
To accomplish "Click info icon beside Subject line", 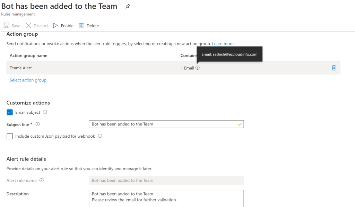I will [x=38, y=124].
